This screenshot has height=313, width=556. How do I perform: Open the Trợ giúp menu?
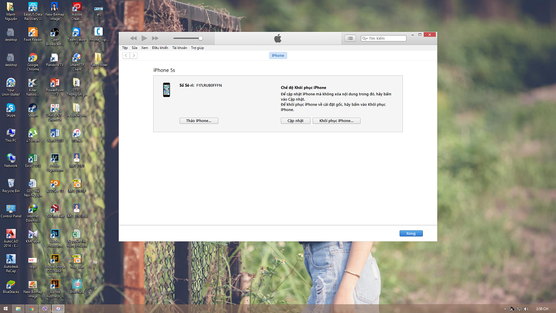pos(198,48)
